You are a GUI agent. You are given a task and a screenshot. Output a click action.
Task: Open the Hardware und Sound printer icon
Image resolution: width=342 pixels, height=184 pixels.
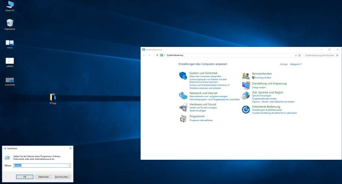coord(183,107)
